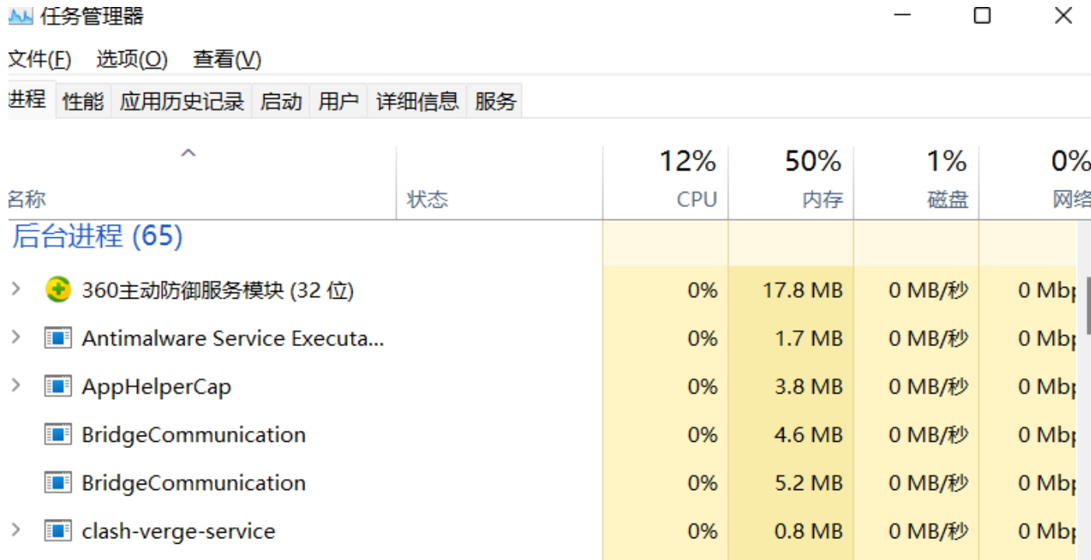
Task: Select the clash-verge-service process icon
Action: 58,531
